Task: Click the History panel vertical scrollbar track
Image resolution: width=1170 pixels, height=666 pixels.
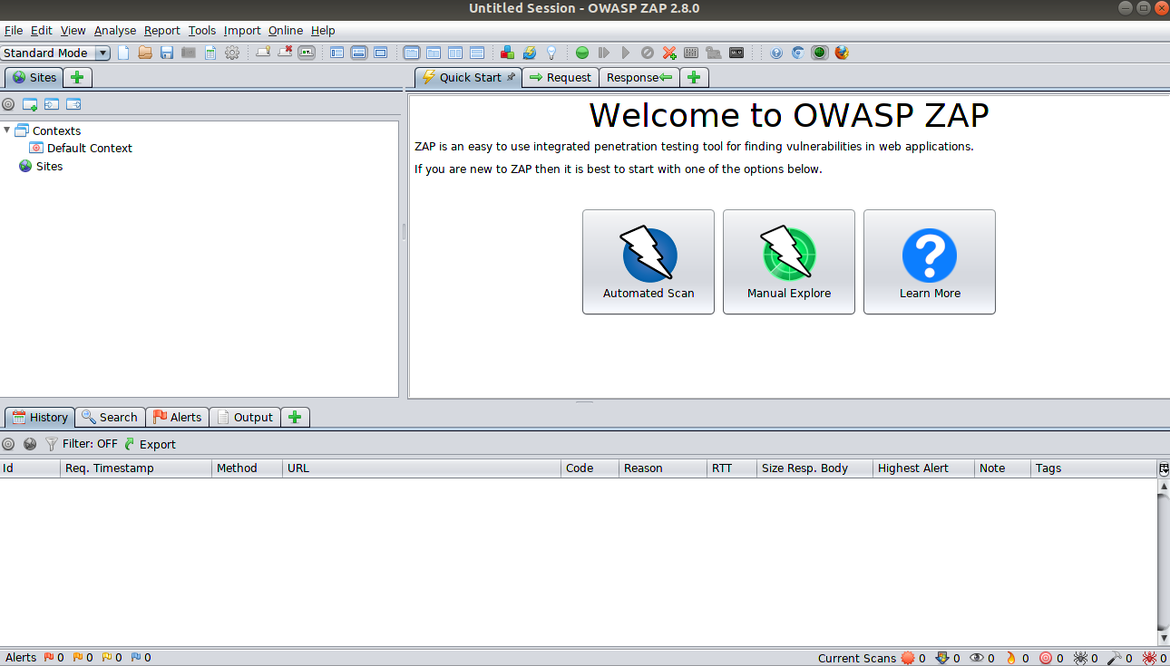Action: pyautogui.click(x=1164, y=562)
